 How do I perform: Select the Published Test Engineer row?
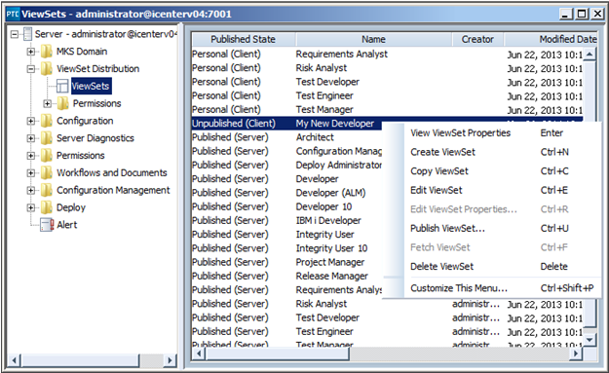387,331
